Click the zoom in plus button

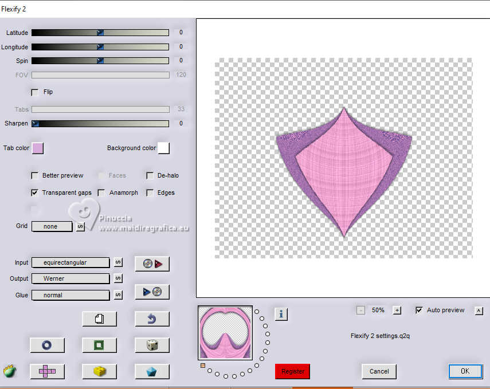[397, 311]
